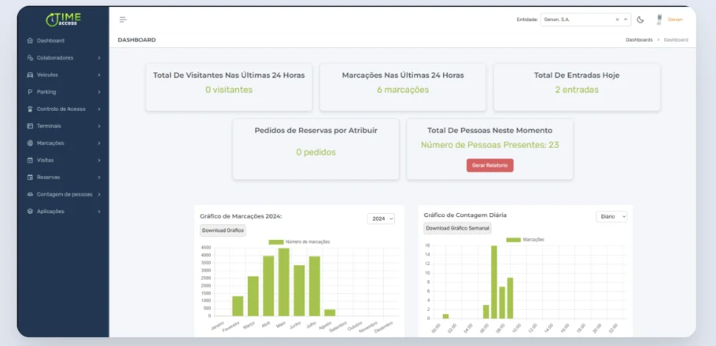Open the Colaboradores menu item

pyautogui.click(x=64, y=58)
